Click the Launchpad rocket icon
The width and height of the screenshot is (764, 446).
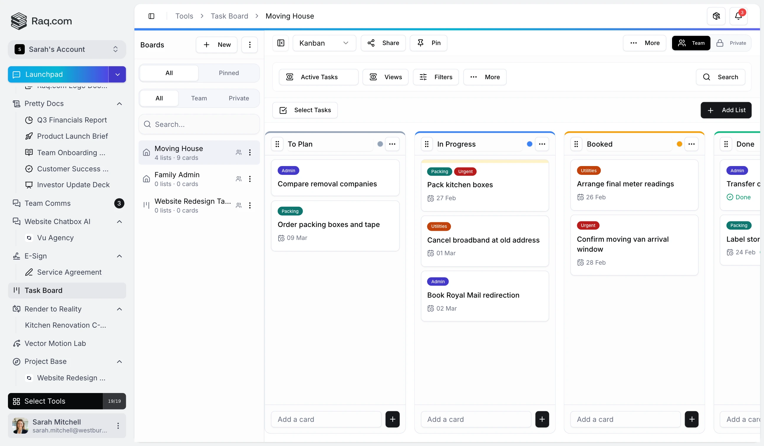[x=17, y=74]
